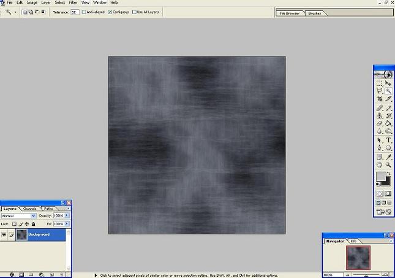Select the Crop tool
395x278 pixels.
click(380, 99)
